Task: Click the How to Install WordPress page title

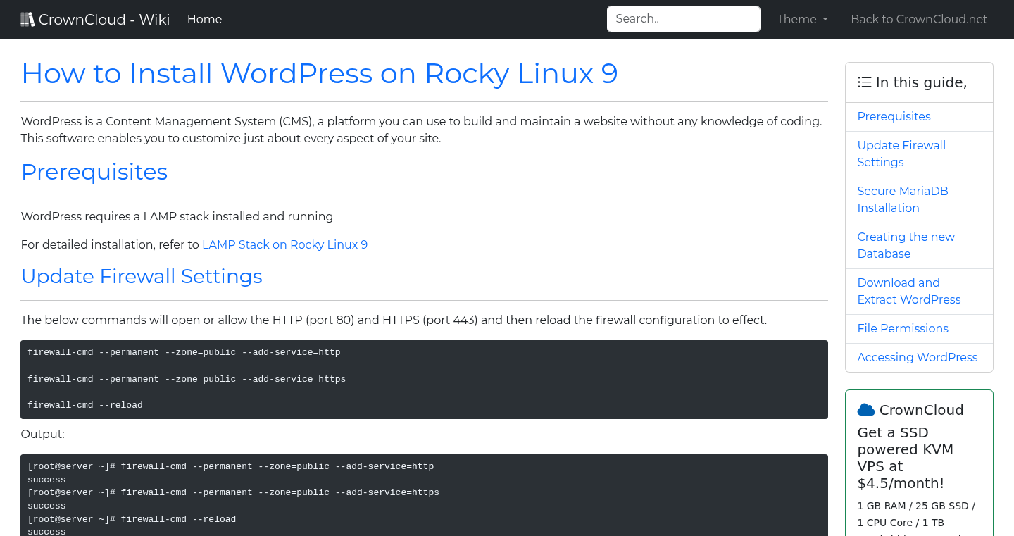Action: 320,73
